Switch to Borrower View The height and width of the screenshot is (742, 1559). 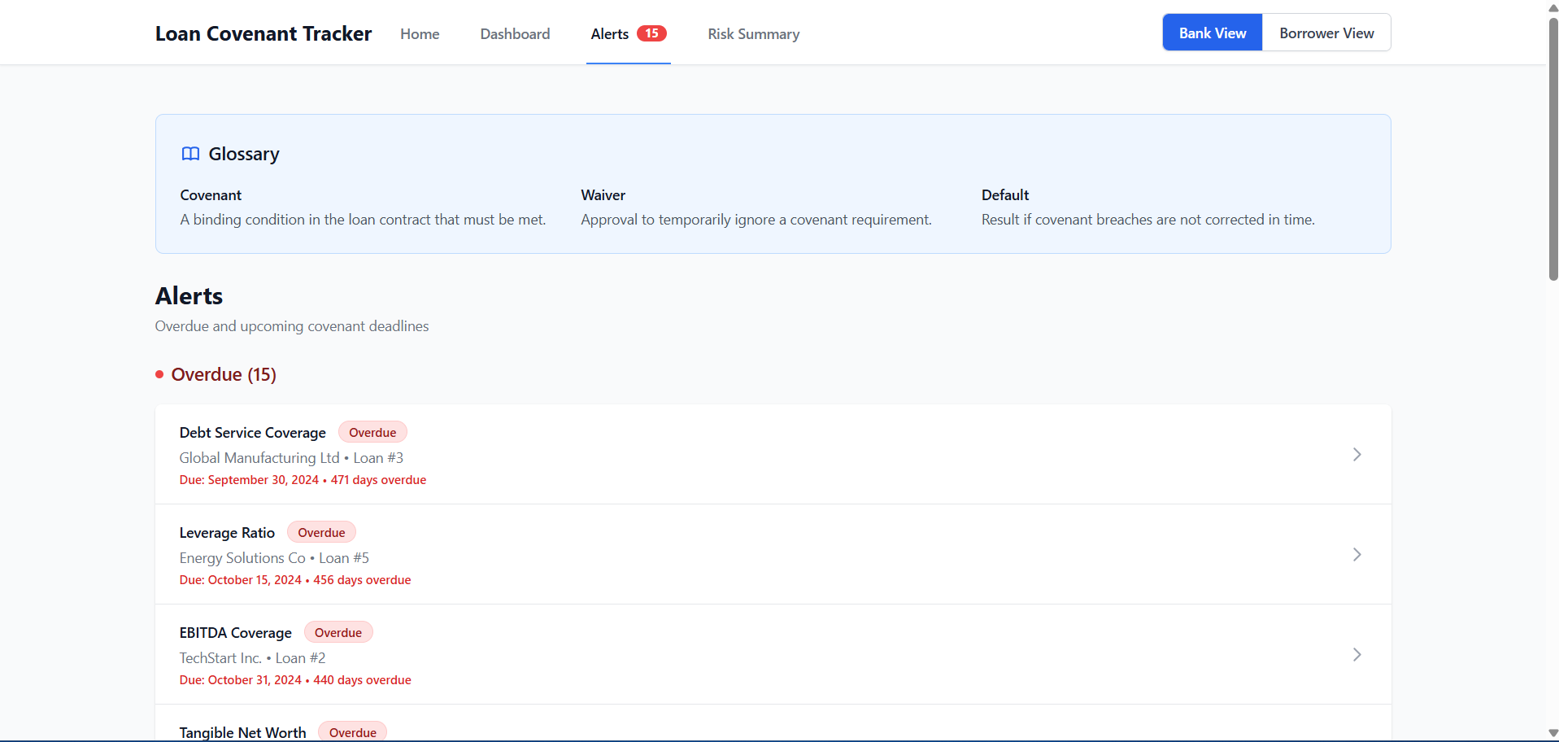1326,33
